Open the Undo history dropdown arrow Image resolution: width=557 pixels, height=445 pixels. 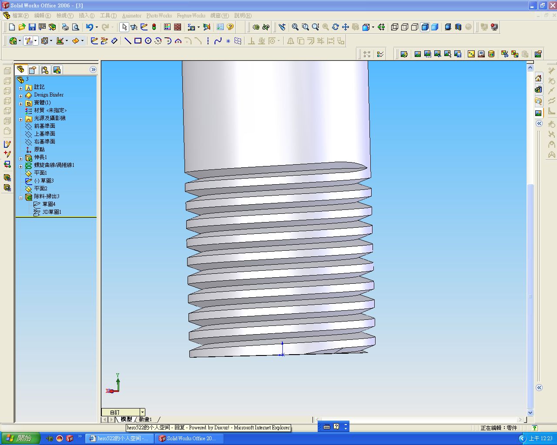click(97, 27)
